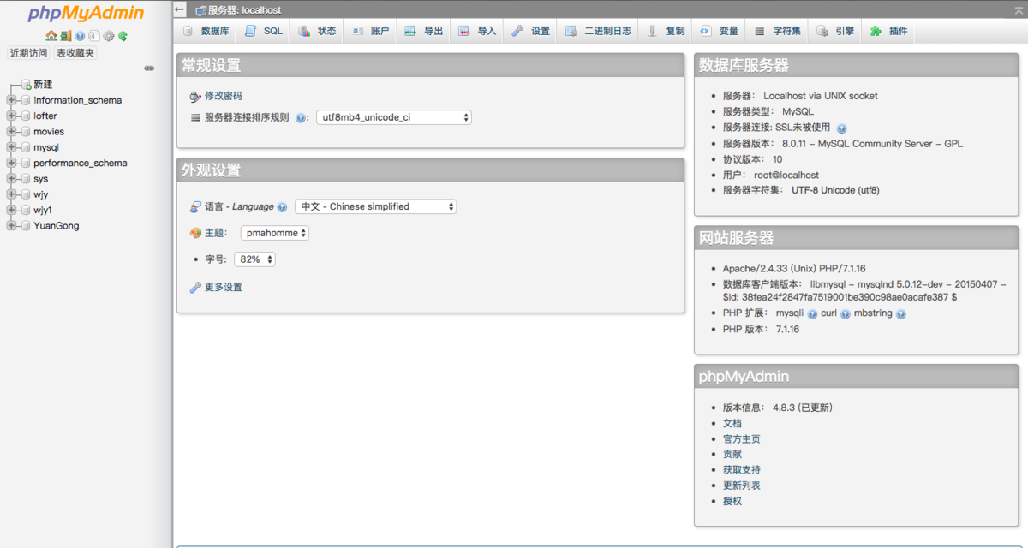Click the 复制 tab icon
1028x548 pixels.
pyautogui.click(x=653, y=31)
